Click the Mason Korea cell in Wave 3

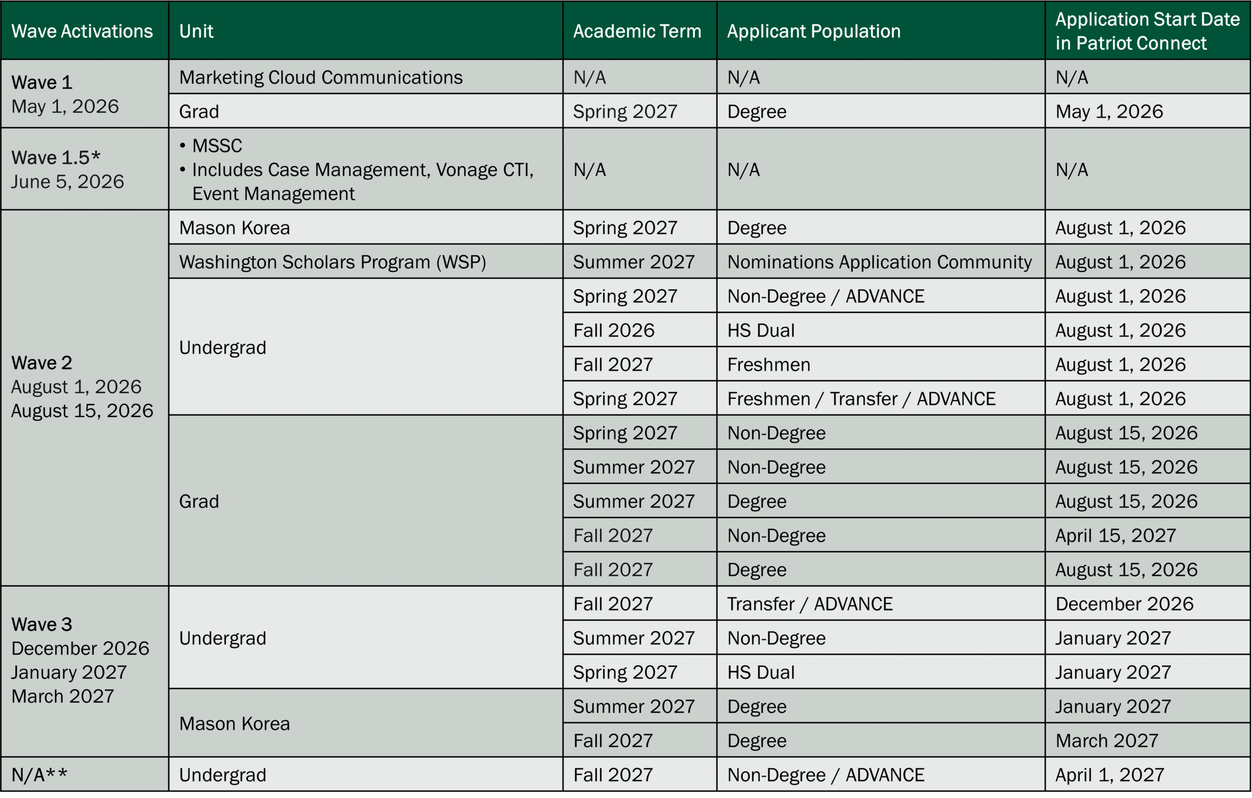point(234,723)
